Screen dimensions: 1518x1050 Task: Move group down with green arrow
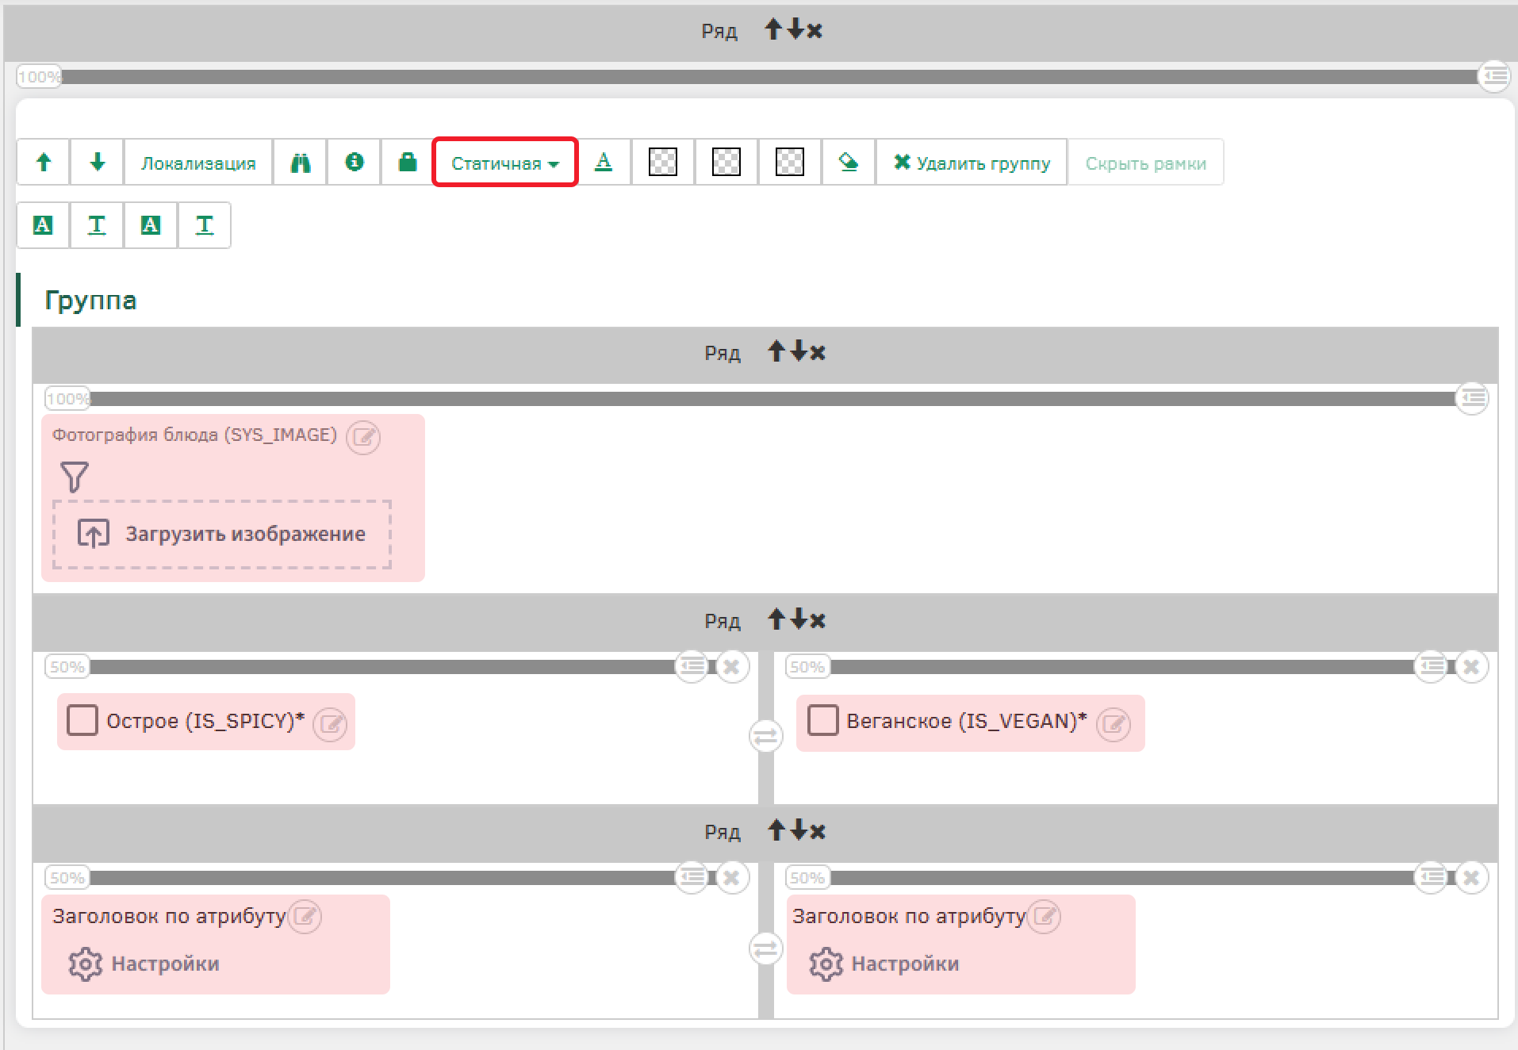coord(97,163)
